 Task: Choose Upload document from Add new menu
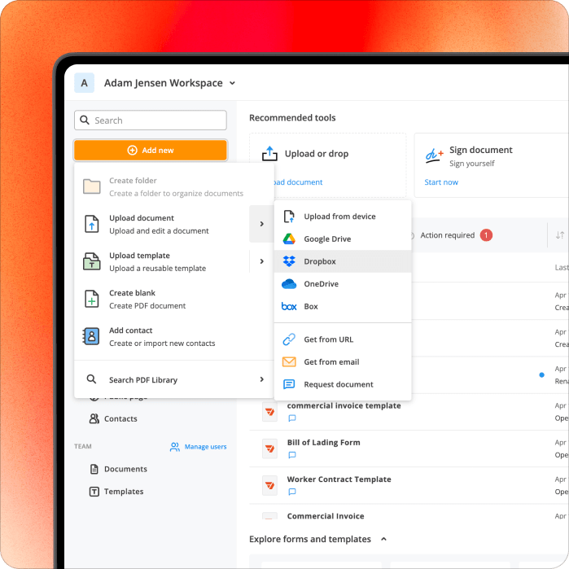click(x=162, y=224)
